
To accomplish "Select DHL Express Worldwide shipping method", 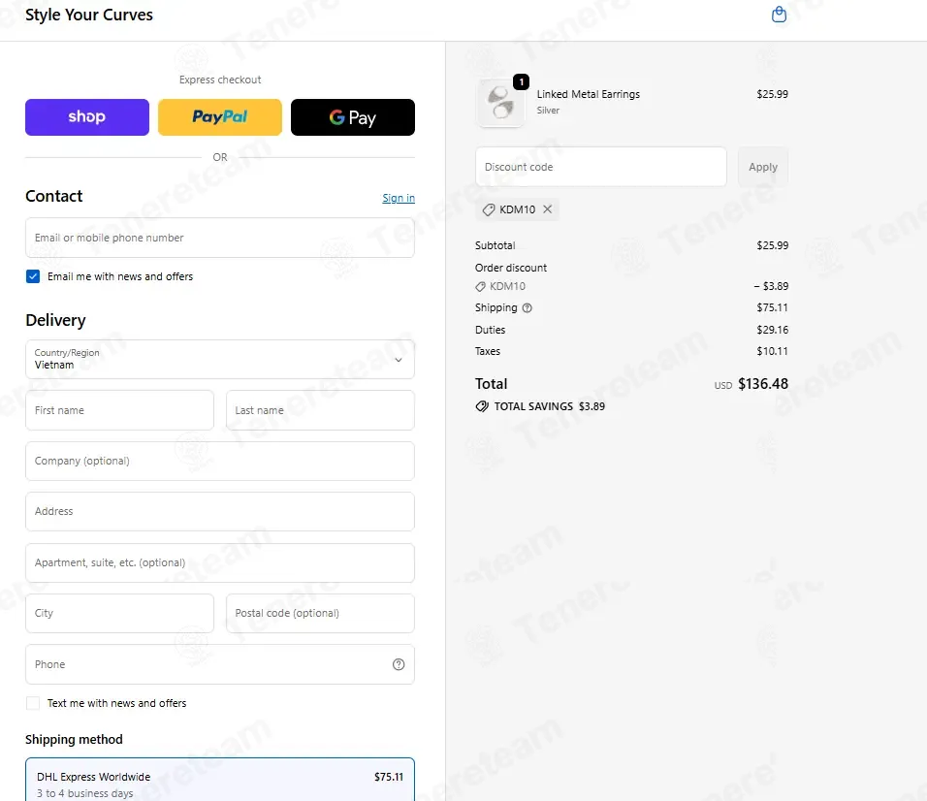I will pyautogui.click(x=220, y=780).
